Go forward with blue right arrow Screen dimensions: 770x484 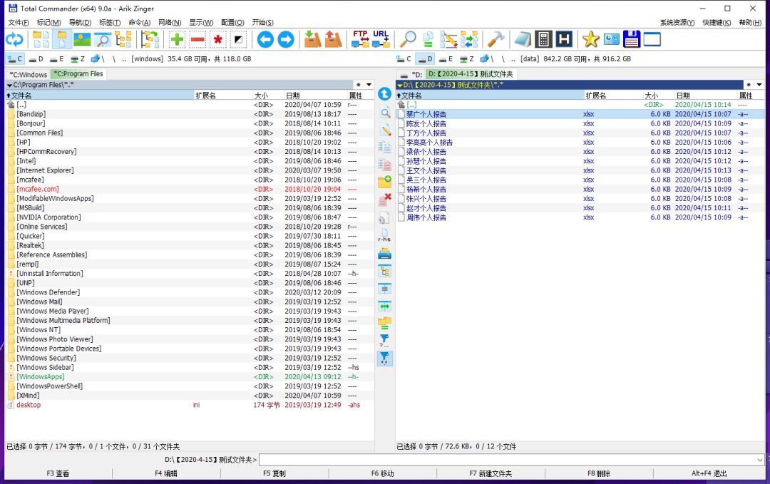(x=286, y=40)
